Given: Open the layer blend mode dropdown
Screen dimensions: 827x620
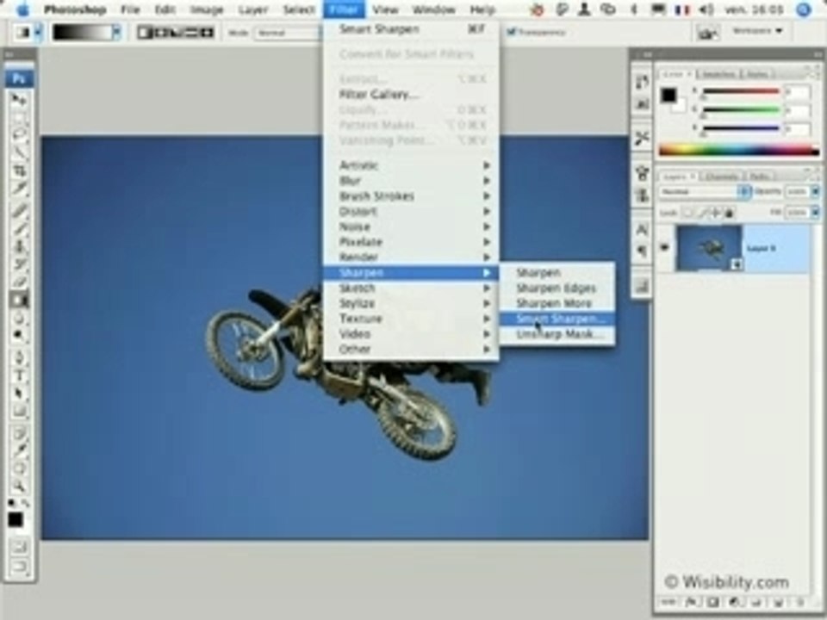Looking at the screenshot, I should (705, 192).
